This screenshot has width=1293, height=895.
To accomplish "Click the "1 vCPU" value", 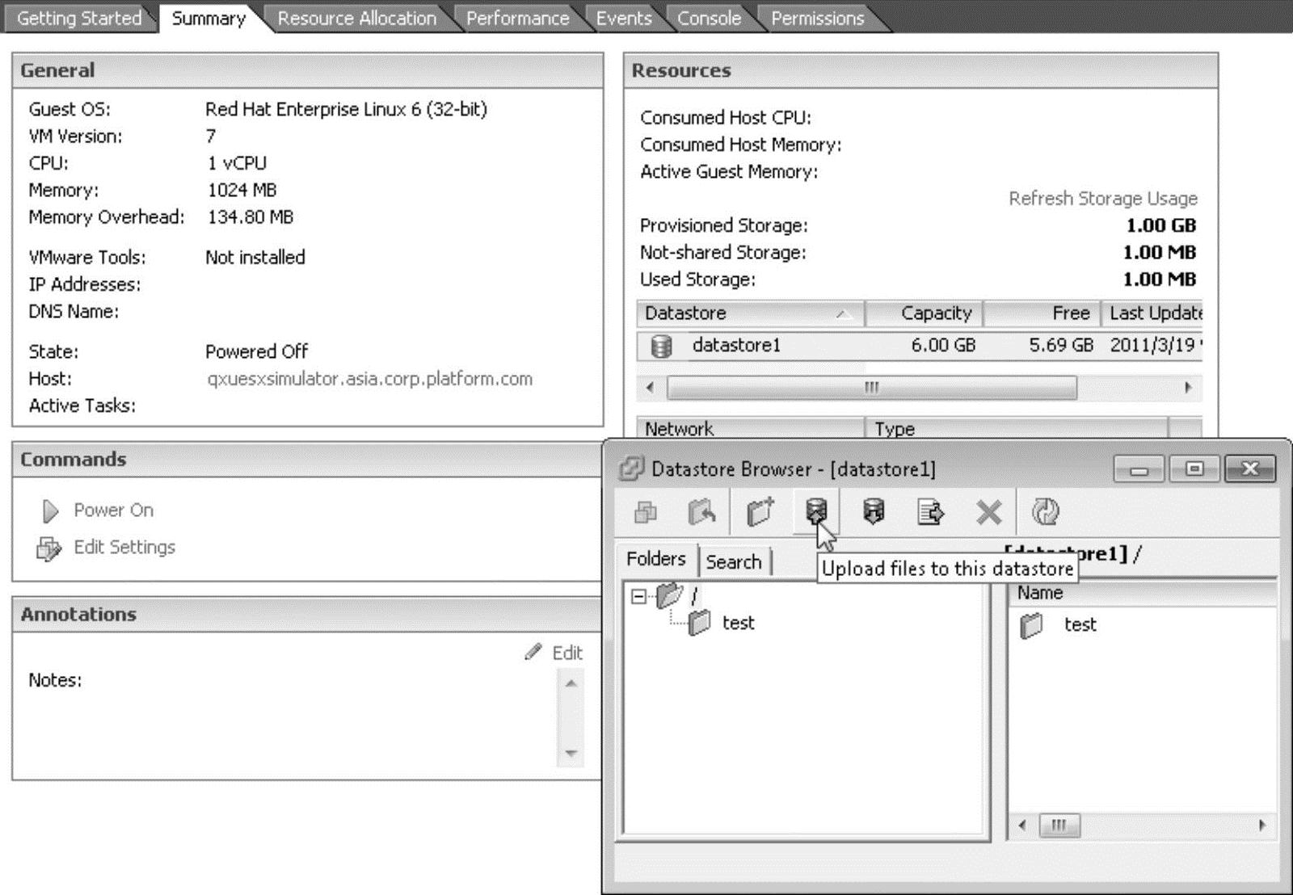I will pos(237,163).
